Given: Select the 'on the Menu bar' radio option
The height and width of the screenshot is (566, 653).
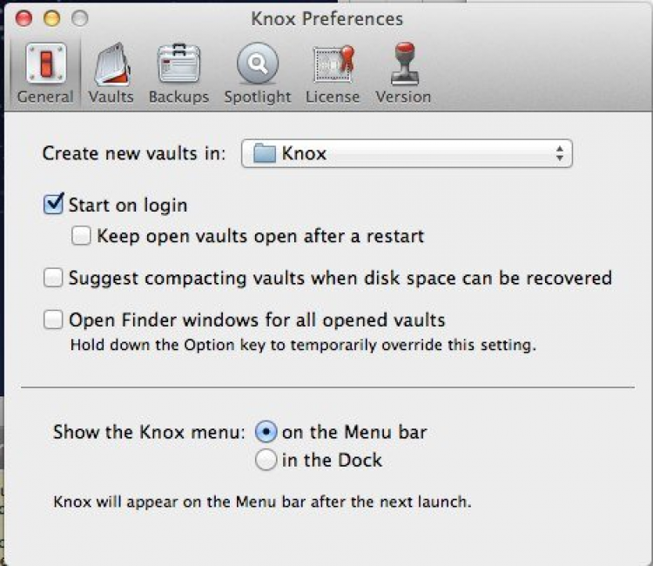Looking at the screenshot, I should tap(266, 432).
